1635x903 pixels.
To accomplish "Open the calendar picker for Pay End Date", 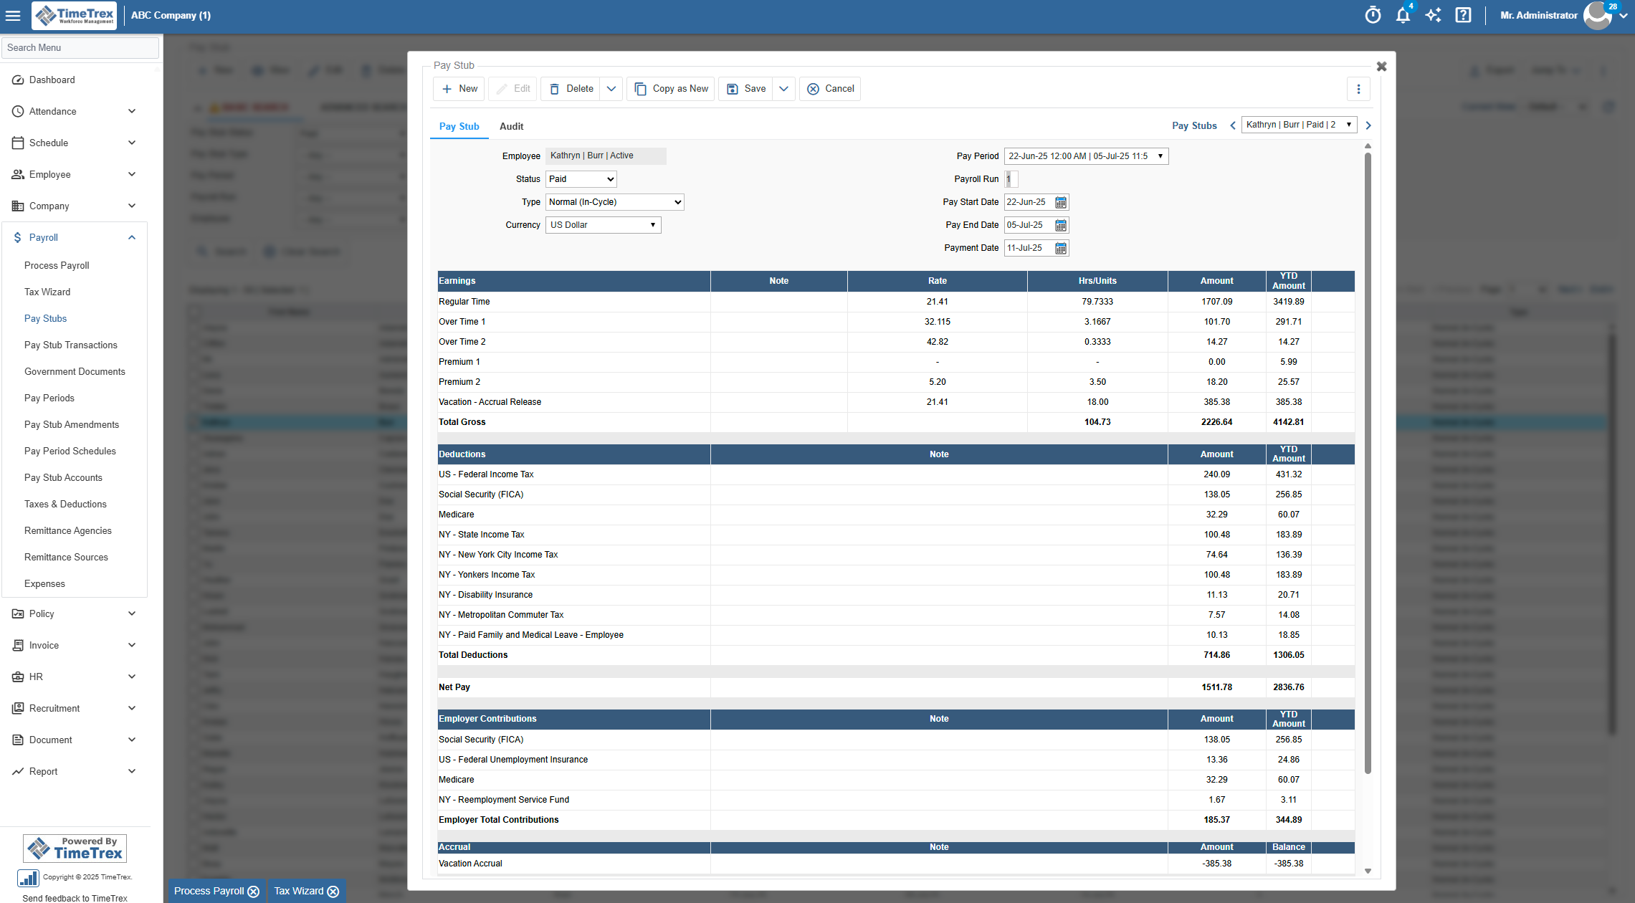I will (x=1061, y=225).
